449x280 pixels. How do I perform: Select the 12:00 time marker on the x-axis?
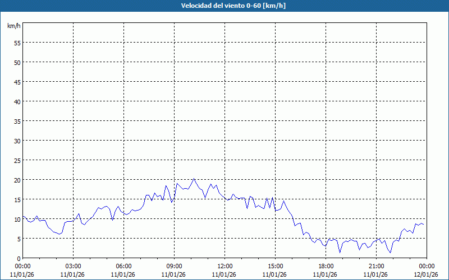[x=224, y=266]
